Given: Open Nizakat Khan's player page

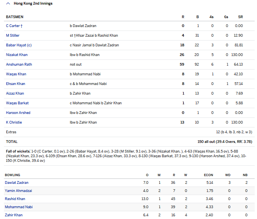Looking at the screenshot, I should click(x=17, y=55).
